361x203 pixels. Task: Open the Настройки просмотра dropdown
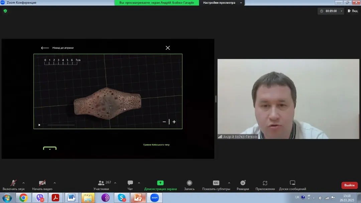(222, 3)
